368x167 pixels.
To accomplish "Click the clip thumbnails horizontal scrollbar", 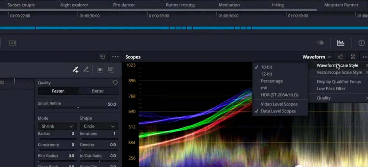I will click(x=159, y=10).
